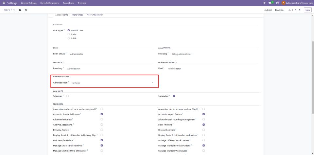
Task: Open the conversations message icon
Action: click(270, 3)
